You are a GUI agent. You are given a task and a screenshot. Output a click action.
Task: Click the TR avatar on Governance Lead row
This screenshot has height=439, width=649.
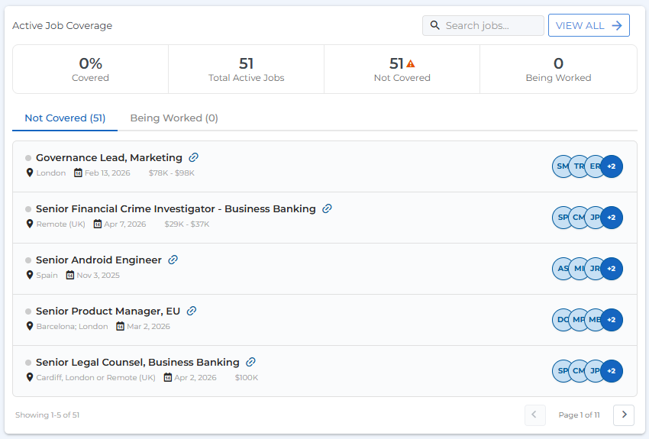(x=578, y=166)
